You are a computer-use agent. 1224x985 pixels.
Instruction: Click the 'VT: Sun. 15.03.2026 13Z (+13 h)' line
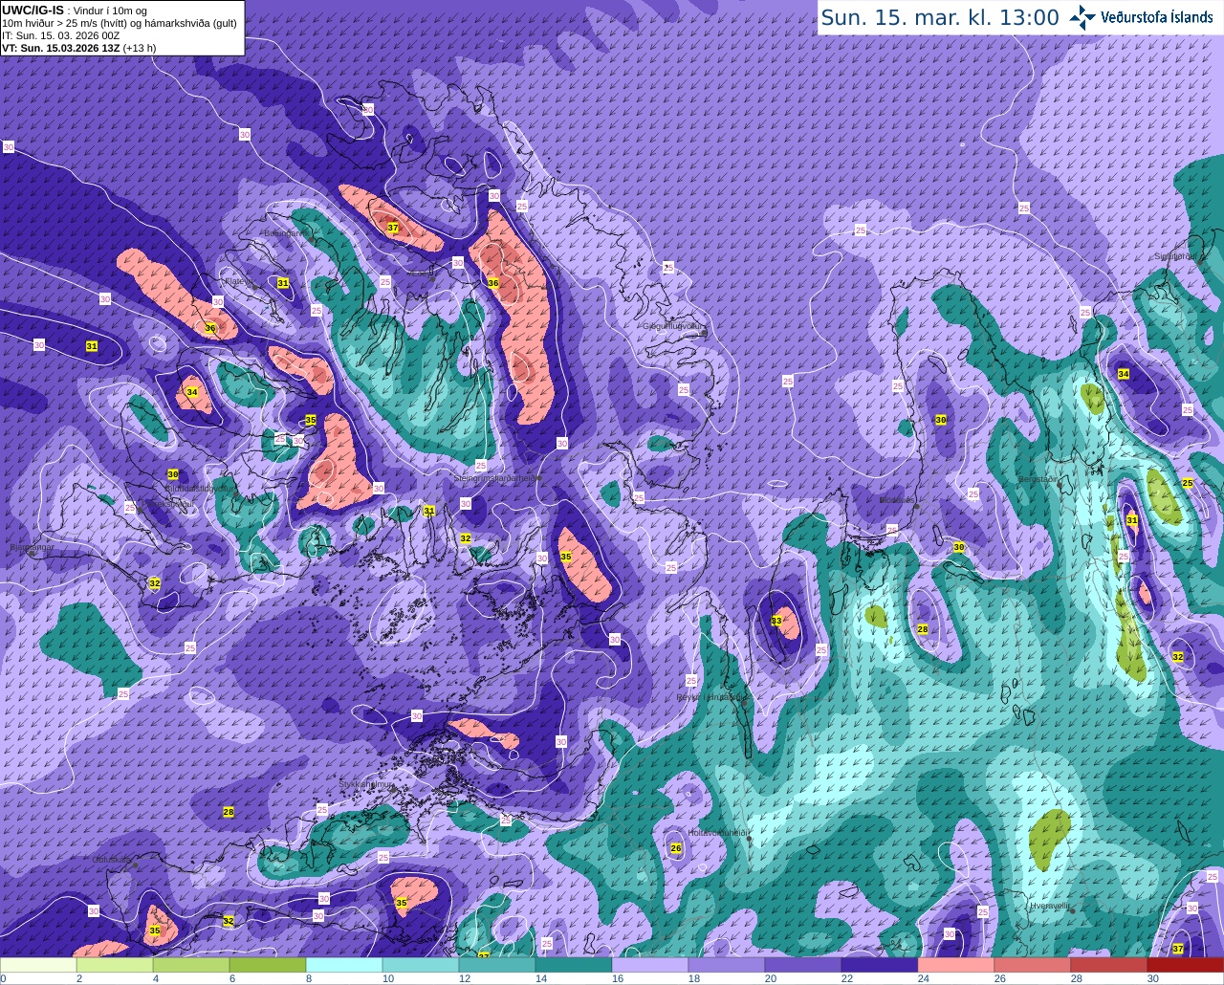click(x=79, y=48)
